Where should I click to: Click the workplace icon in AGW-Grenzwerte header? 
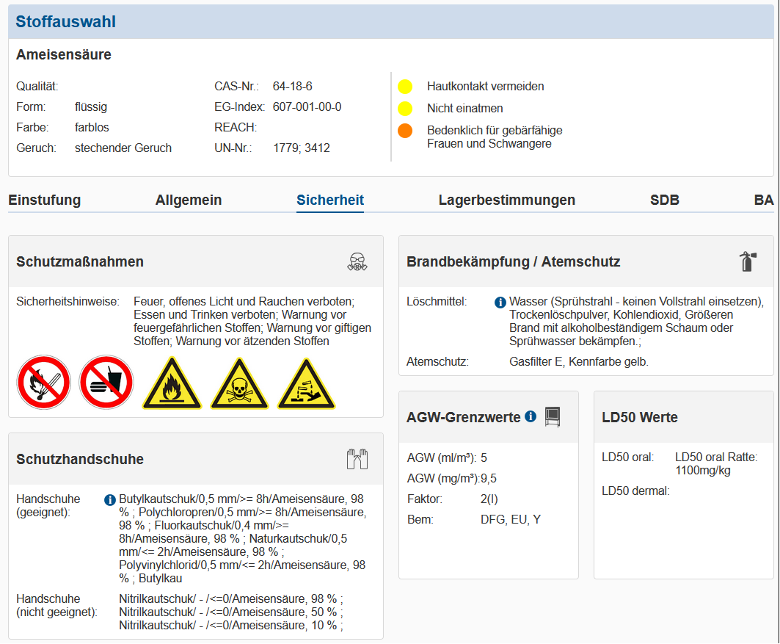pos(553,416)
